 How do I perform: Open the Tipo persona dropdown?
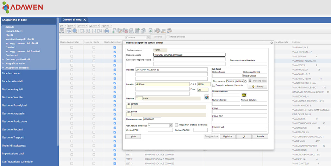pos(245,81)
